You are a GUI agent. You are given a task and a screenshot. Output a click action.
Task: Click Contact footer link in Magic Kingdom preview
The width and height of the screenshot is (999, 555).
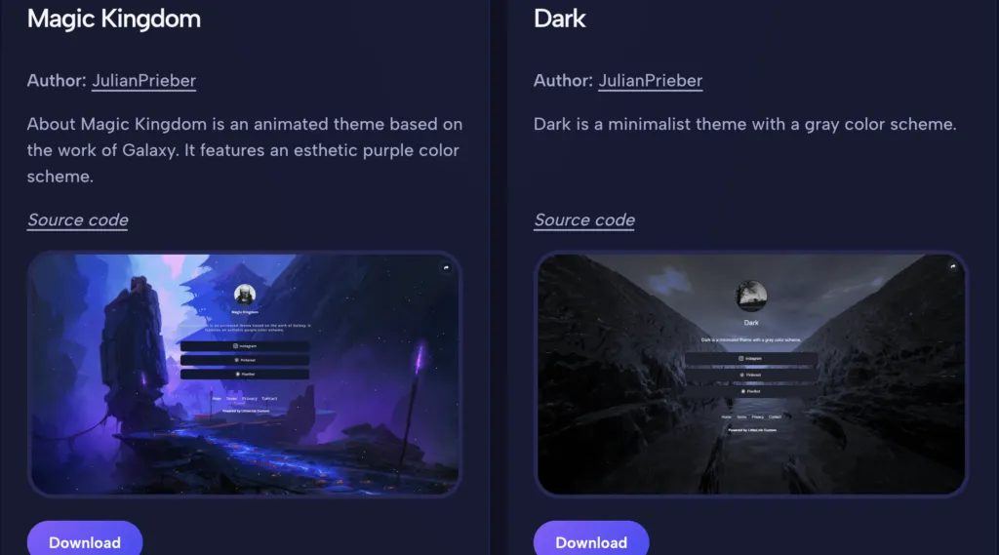click(269, 398)
